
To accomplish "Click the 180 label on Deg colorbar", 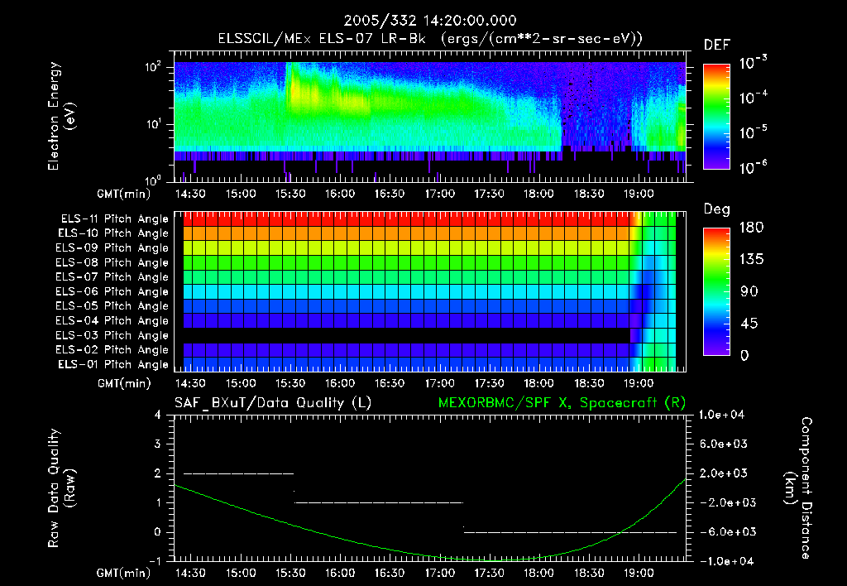I will point(751,227).
